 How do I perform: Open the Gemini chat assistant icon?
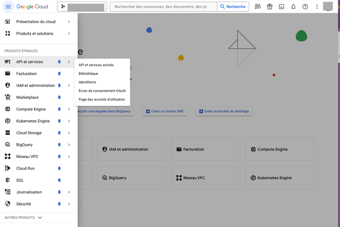tap(258, 7)
